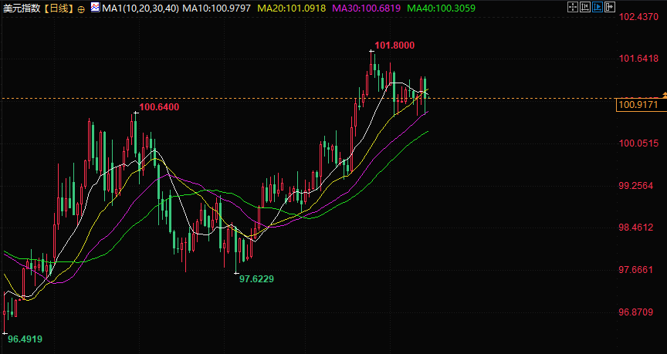Click the 100.6400 peak price marker
Screen dimensions: 667x354
click(159, 107)
